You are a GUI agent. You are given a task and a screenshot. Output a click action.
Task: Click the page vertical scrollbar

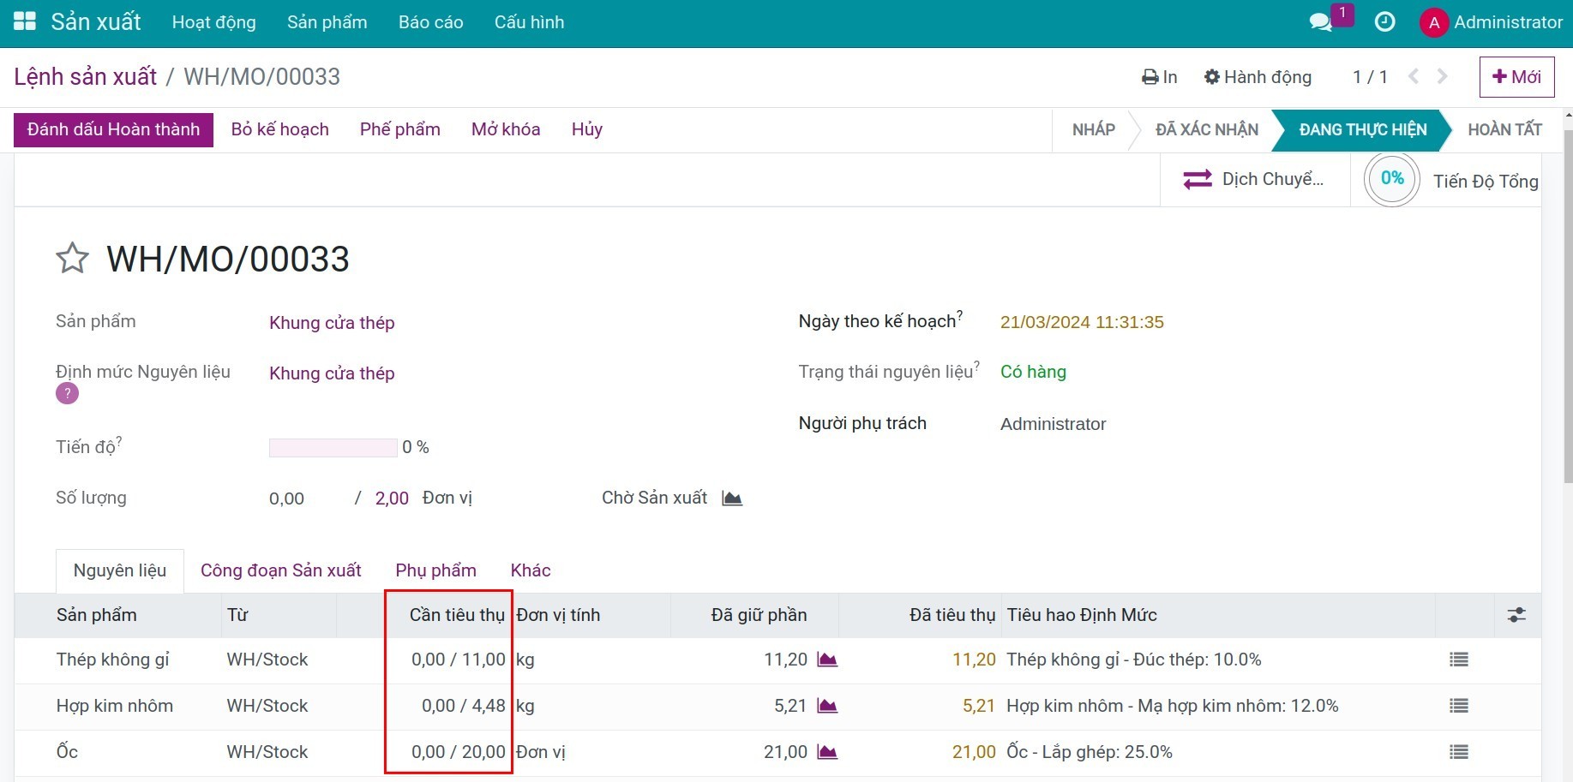pyautogui.click(x=1569, y=306)
